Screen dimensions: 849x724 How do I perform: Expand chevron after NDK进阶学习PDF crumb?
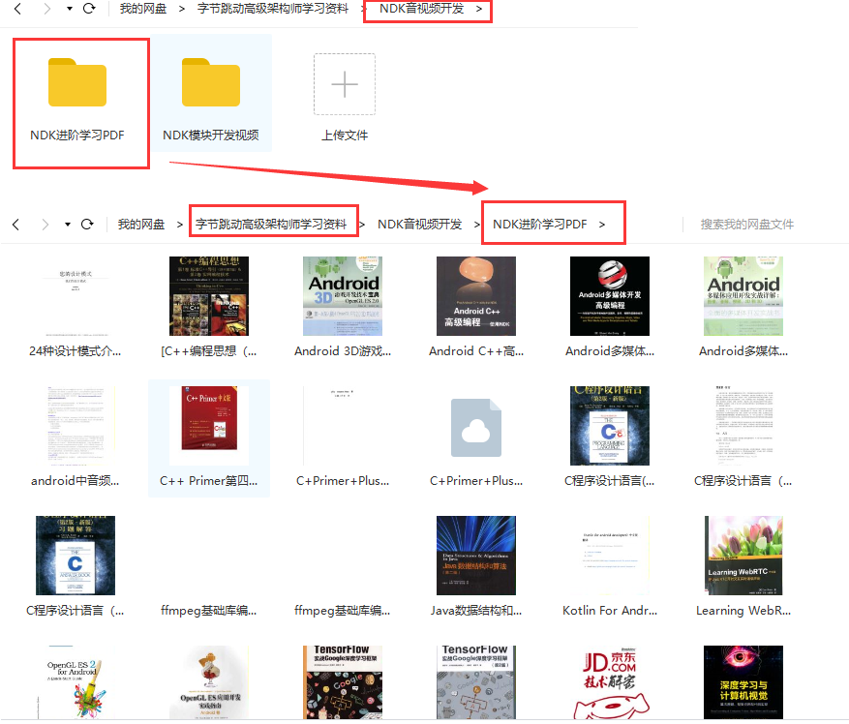tap(602, 225)
